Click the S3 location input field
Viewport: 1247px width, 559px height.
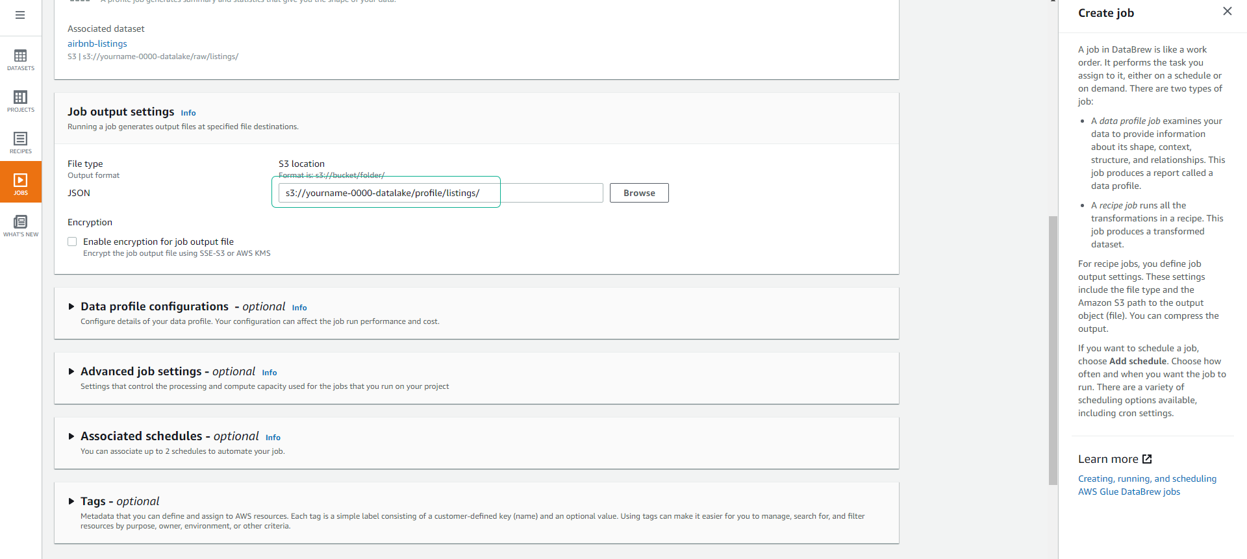tap(440, 193)
